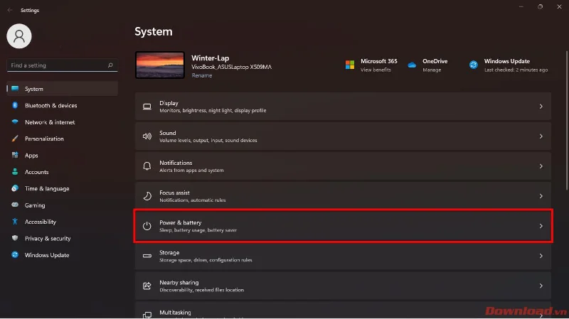
Task: Open Time & language section
Action: click(x=47, y=188)
